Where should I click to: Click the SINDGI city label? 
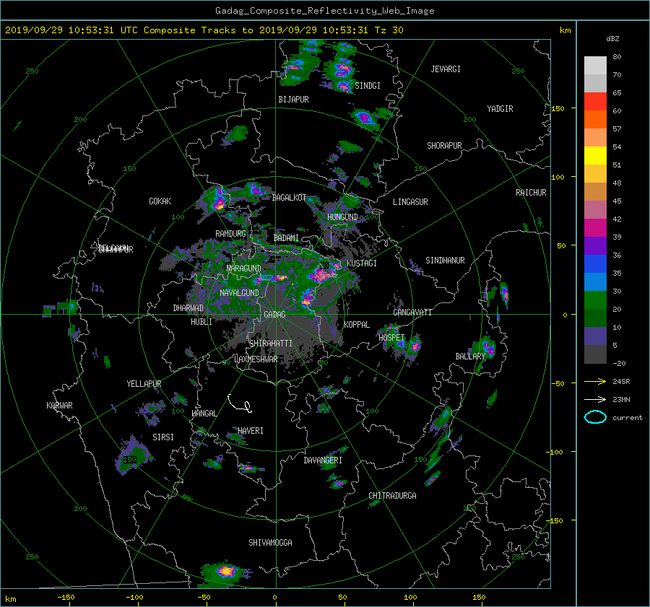point(368,86)
